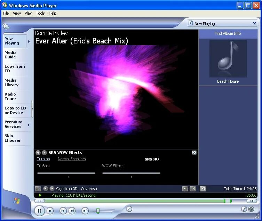Click the Bonnie Bailey artist name

click(51, 33)
